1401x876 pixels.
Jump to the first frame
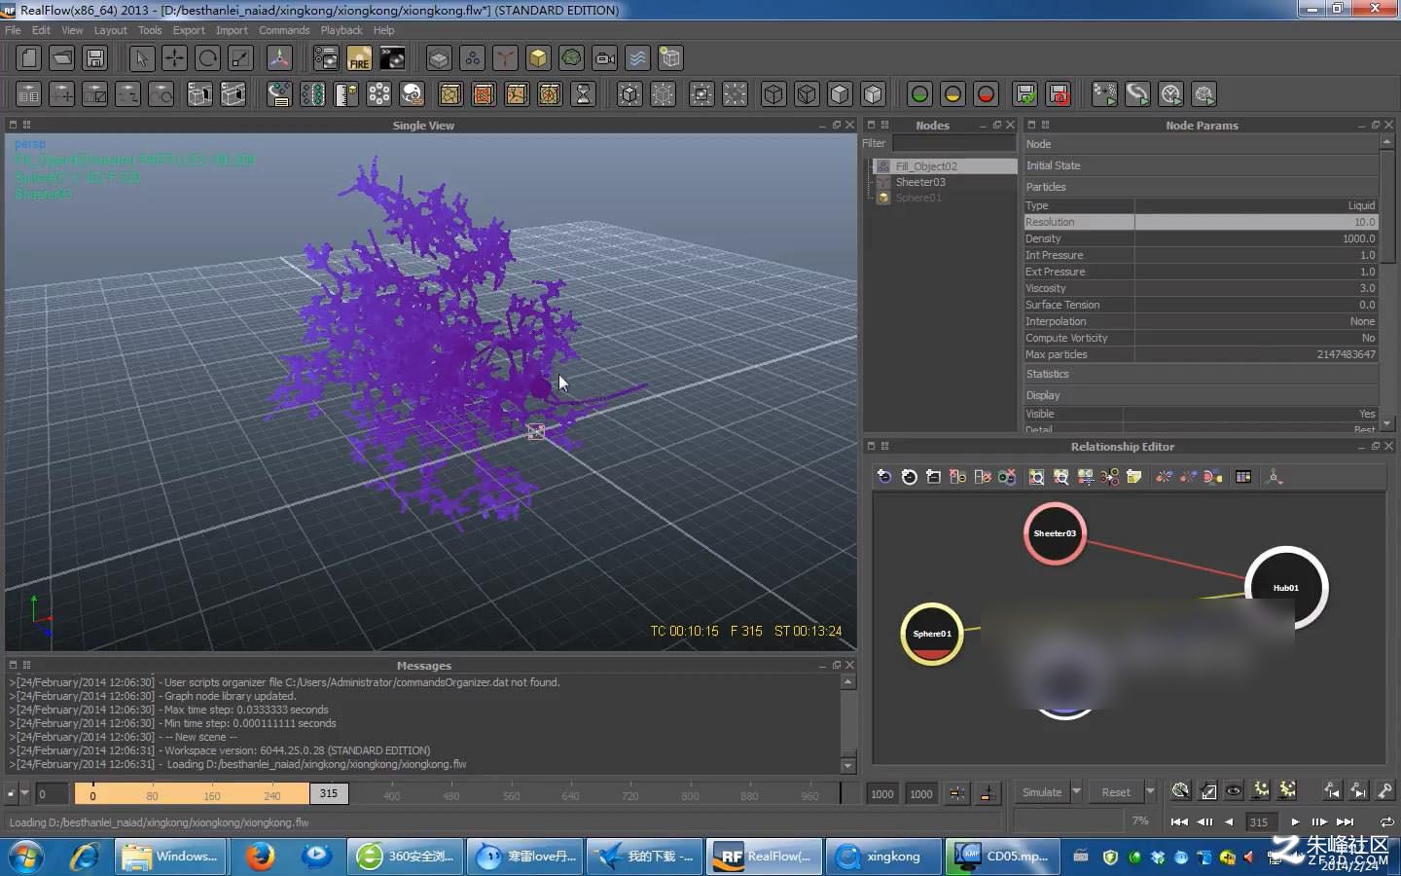(1179, 821)
